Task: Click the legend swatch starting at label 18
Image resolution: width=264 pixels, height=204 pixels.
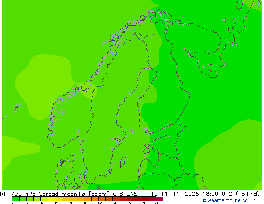Action: (145, 199)
